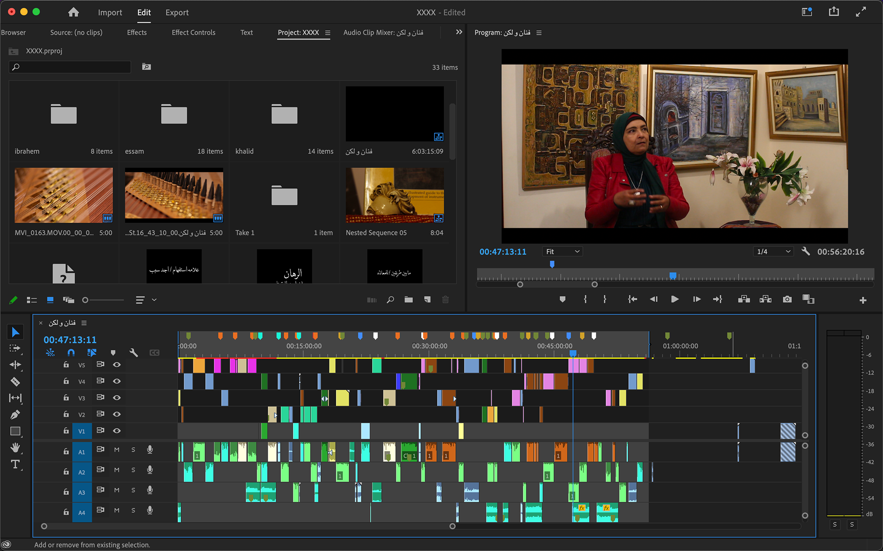Select the Track Select Forward tool
Image resolution: width=883 pixels, height=551 pixels.
tap(15, 349)
